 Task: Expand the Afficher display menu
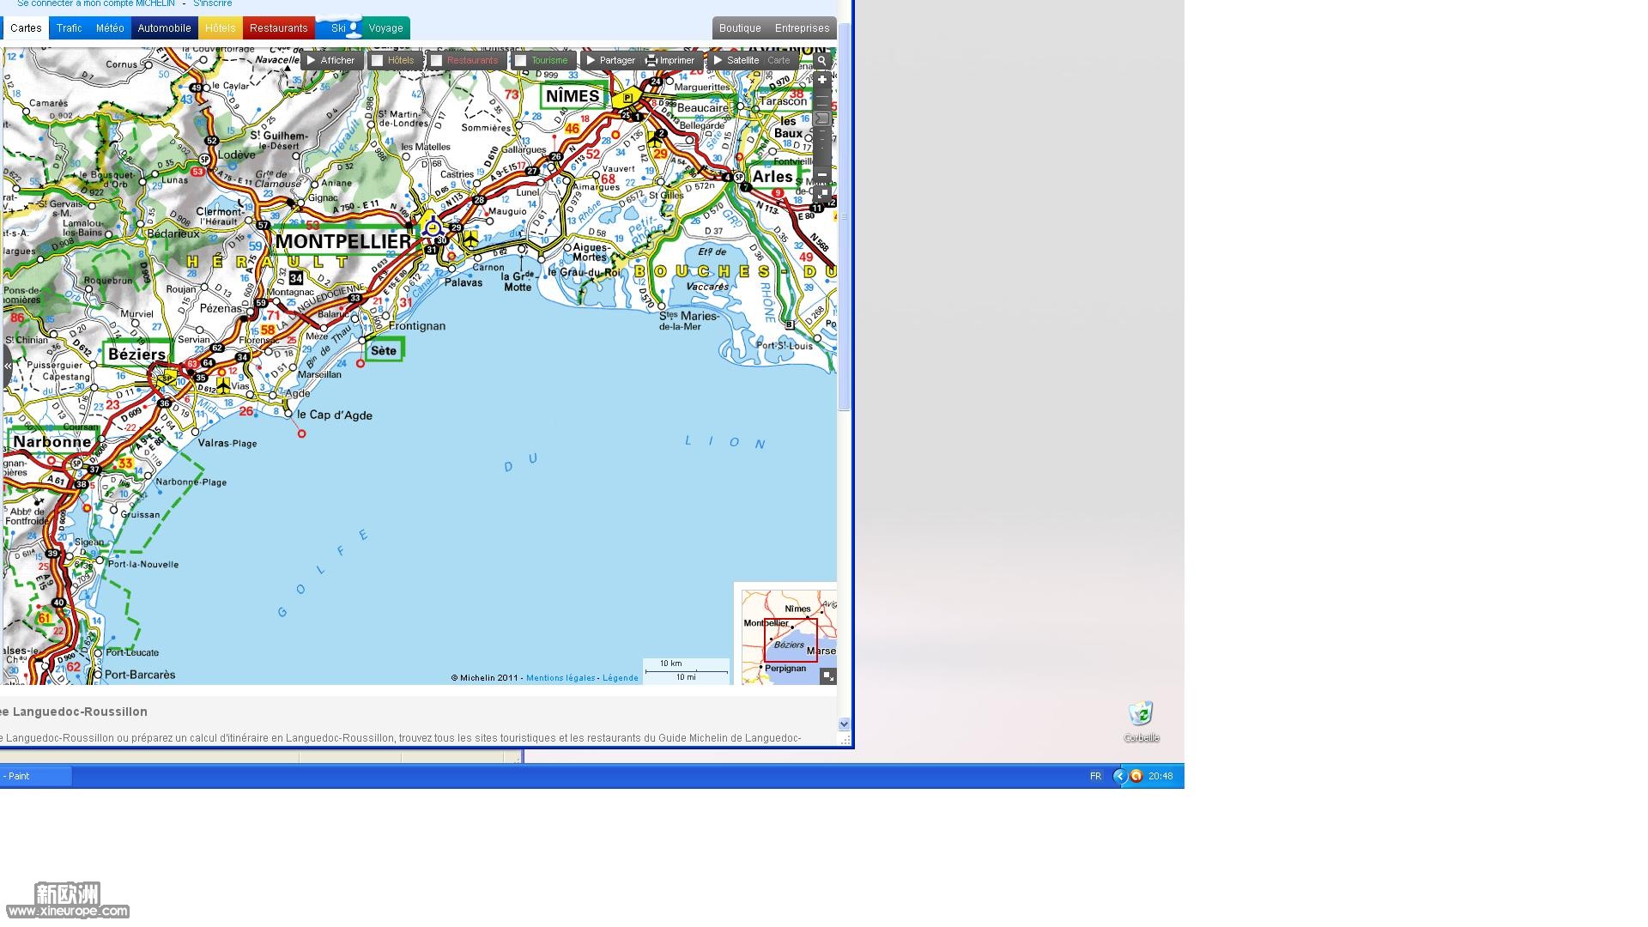[x=330, y=60]
